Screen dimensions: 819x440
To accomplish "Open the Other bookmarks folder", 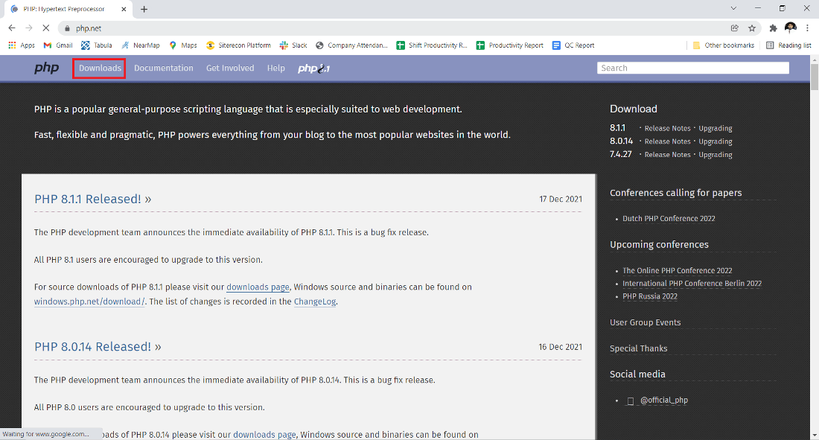I will point(724,45).
